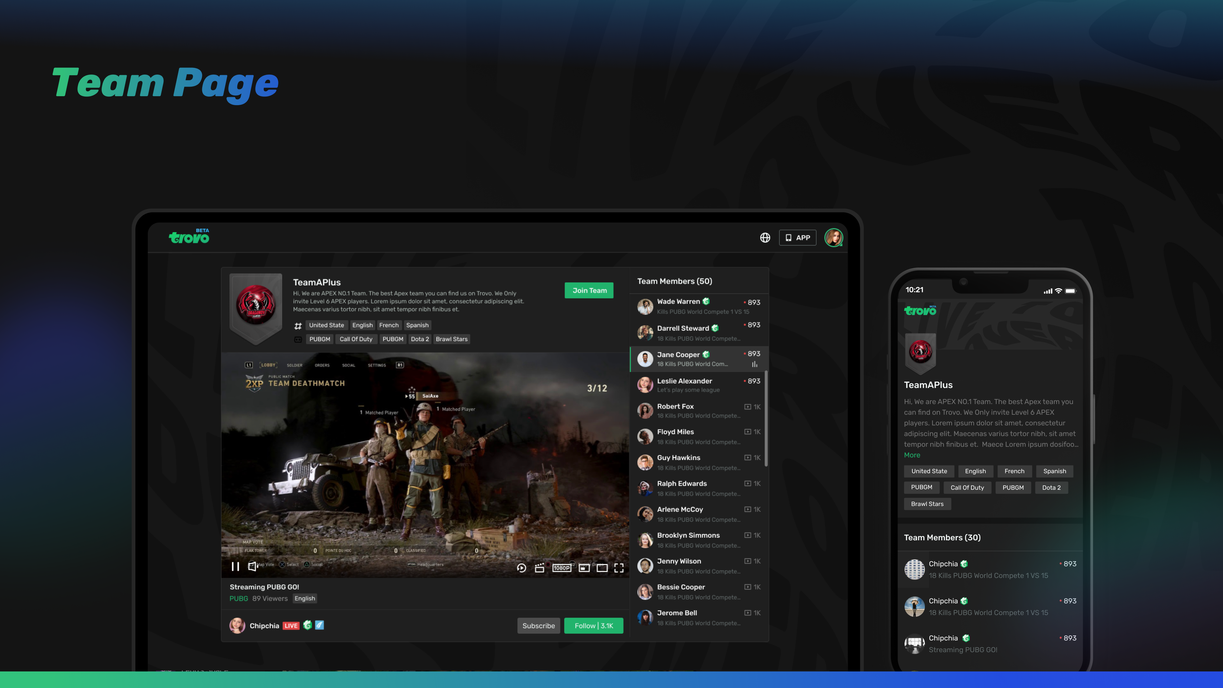Open the user avatar menu
The height and width of the screenshot is (688, 1223).
(x=833, y=237)
